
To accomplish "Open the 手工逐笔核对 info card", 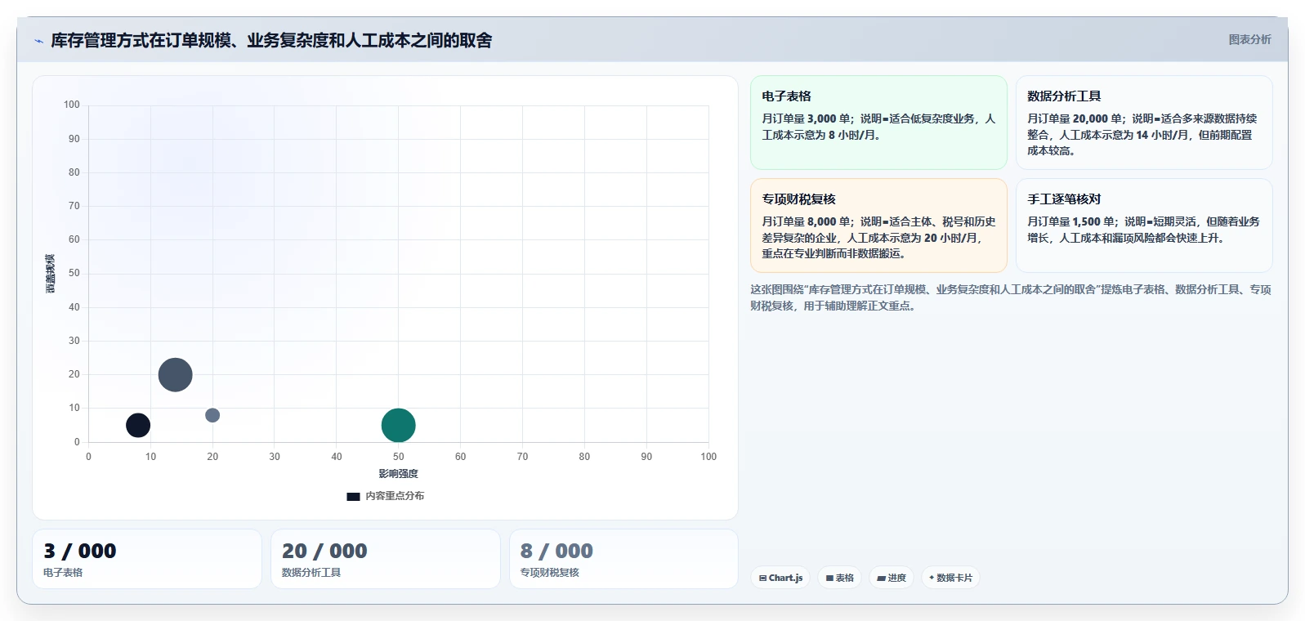I will click(1144, 226).
